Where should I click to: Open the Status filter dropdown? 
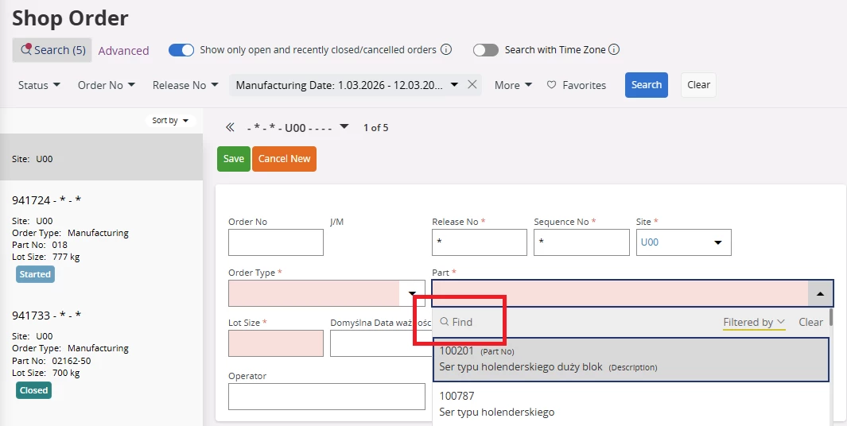(x=40, y=85)
